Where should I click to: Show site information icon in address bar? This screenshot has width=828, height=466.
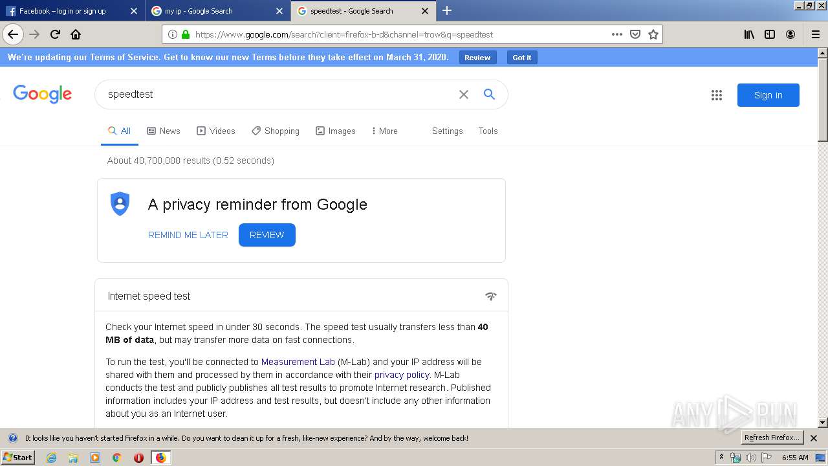173,34
